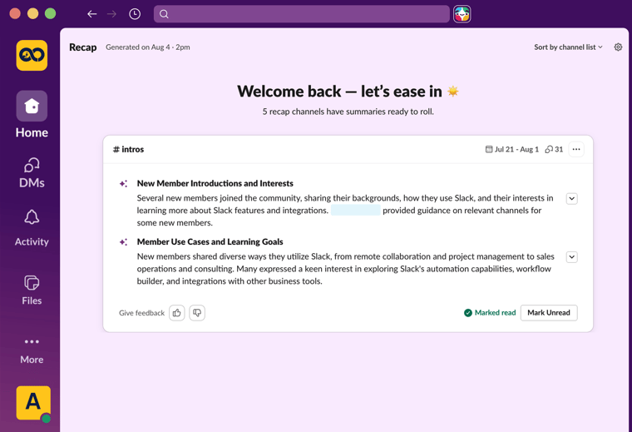Click the 5 recap channels subtitle

348,112
